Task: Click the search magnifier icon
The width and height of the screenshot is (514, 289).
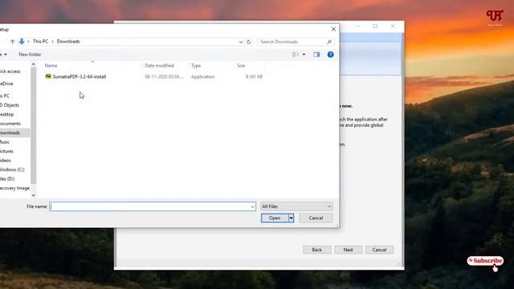Action: (x=329, y=42)
